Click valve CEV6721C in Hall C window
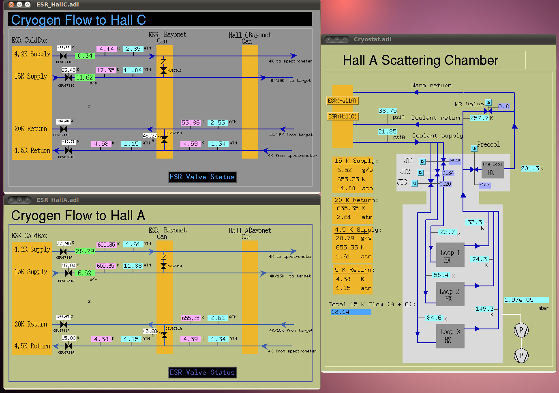The height and width of the screenshot is (393, 559). (x=69, y=150)
